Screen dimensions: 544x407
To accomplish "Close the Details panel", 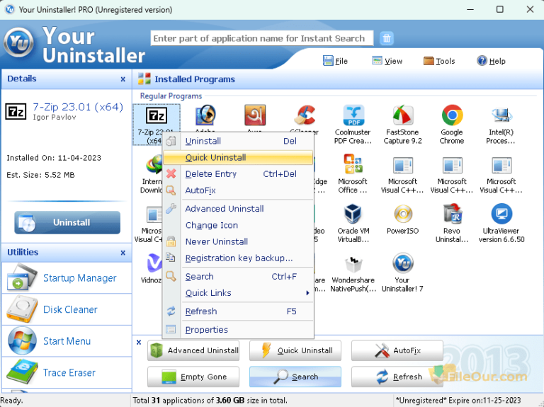I will point(123,79).
